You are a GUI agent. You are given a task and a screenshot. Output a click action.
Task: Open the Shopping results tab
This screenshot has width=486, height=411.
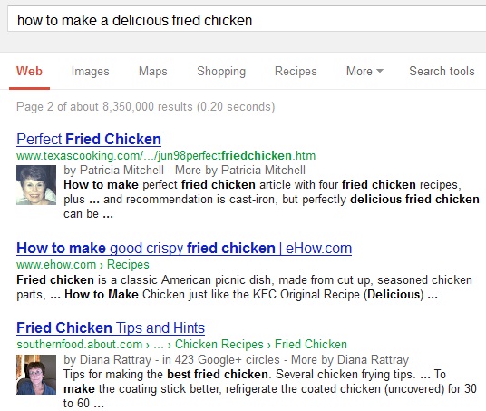221,71
